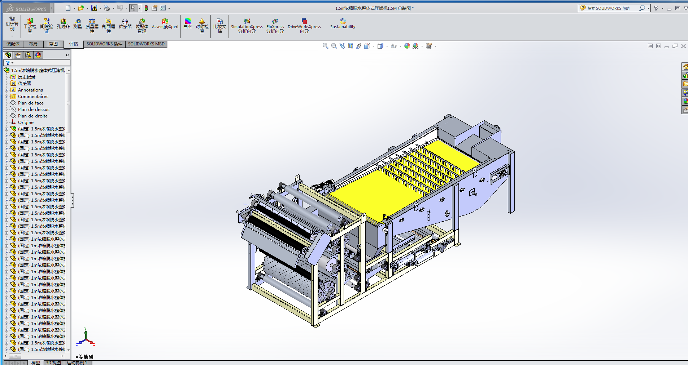The height and width of the screenshot is (365, 688).
Task: Click the 3D 视图 bottom tab
Action: (x=53, y=362)
